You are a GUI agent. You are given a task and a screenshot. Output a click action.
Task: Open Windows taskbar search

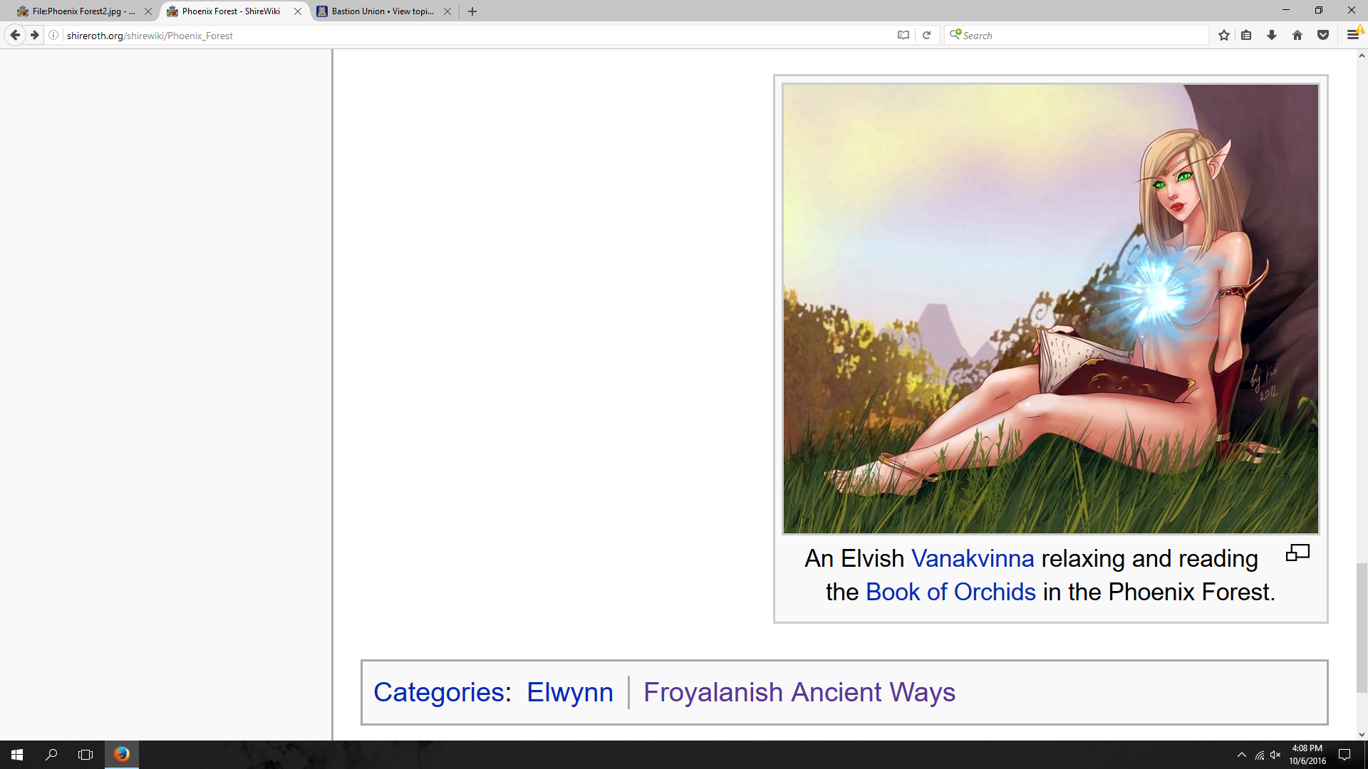coord(51,755)
